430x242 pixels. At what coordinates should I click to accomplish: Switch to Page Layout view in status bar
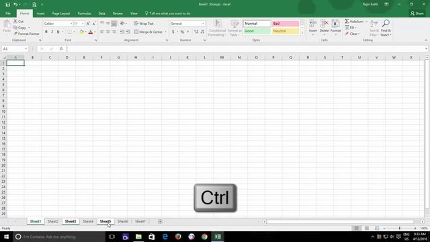coord(367,229)
